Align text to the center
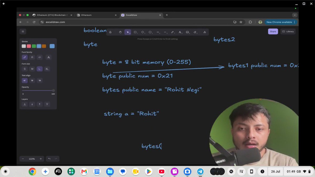 point(32,81)
